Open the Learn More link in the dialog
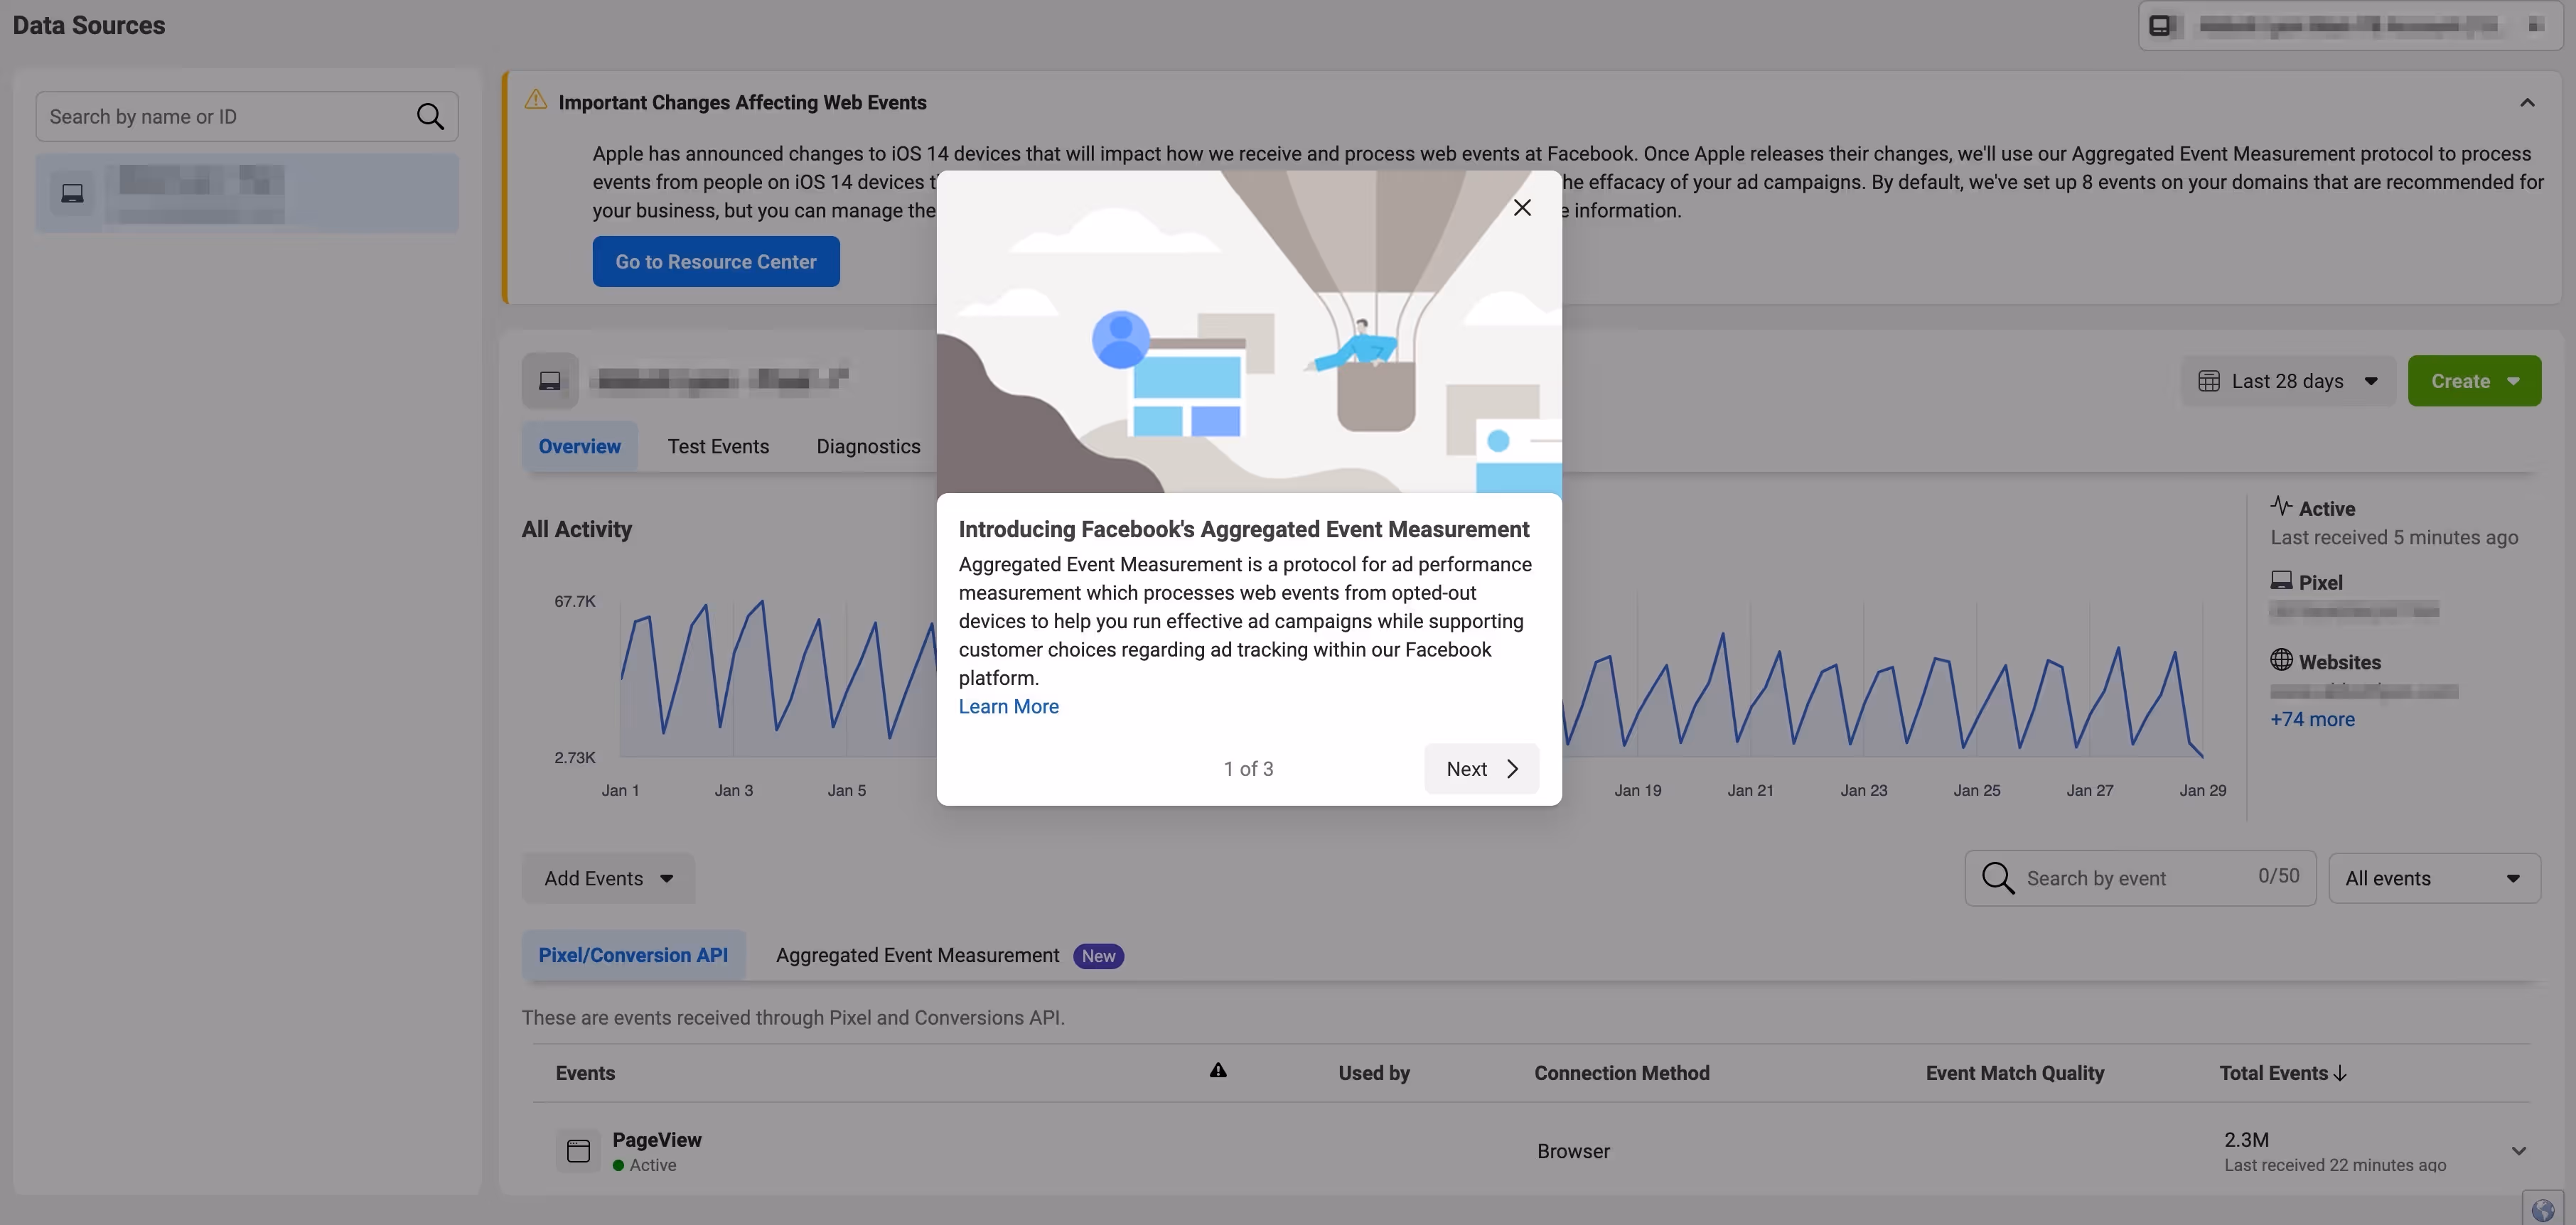 pos(1008,706)
